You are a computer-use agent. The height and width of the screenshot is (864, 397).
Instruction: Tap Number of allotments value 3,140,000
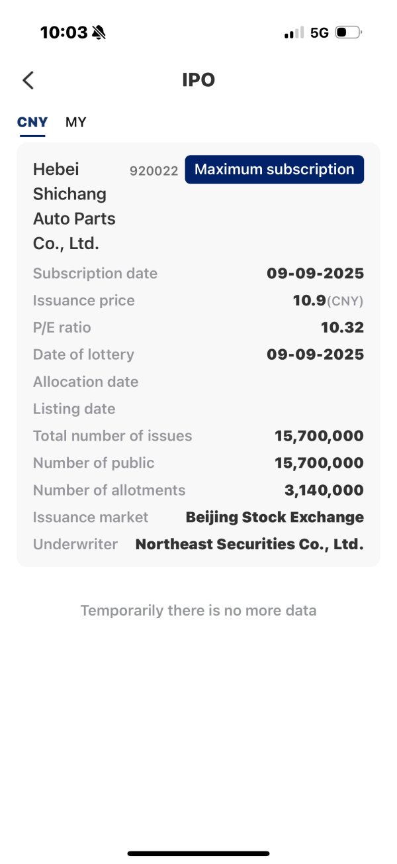[324, 490]
